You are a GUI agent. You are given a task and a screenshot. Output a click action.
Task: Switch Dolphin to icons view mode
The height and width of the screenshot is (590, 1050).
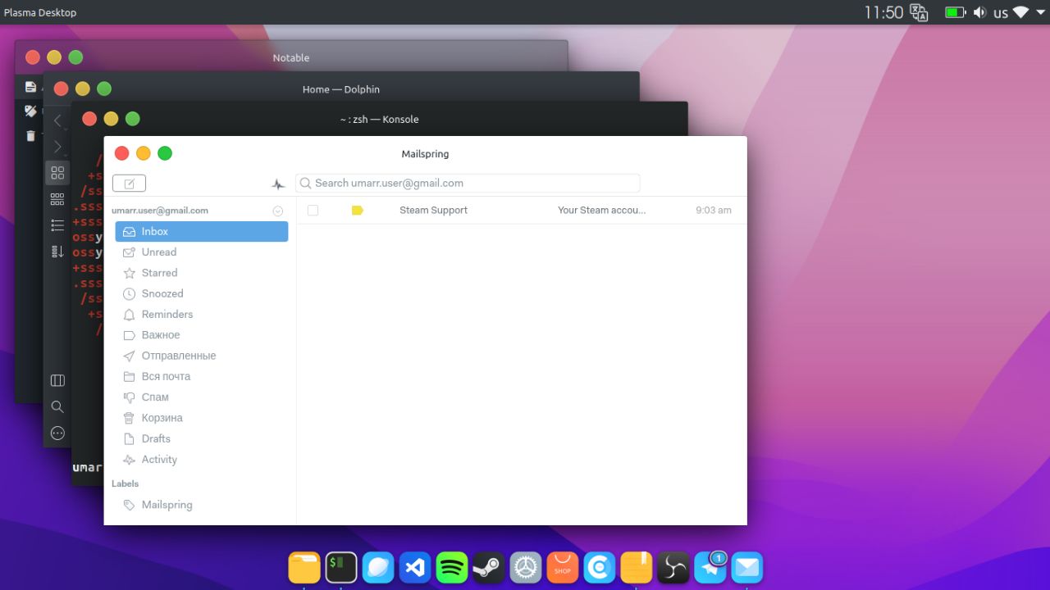click(57, 173)
